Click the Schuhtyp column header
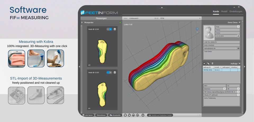Image resolution: width=254 pixels, height=122 pixels. coord(234,67)
